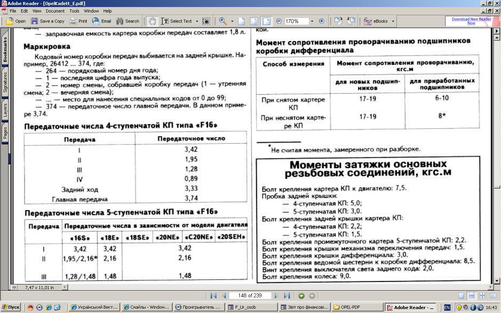This screenshot has width=501, height=313.
Task: Switch to Fit Width page view
Action: coord(266,21)
